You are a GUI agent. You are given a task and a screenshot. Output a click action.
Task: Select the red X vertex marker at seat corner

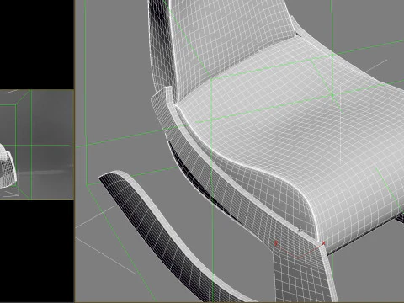(x=323, y=243)
